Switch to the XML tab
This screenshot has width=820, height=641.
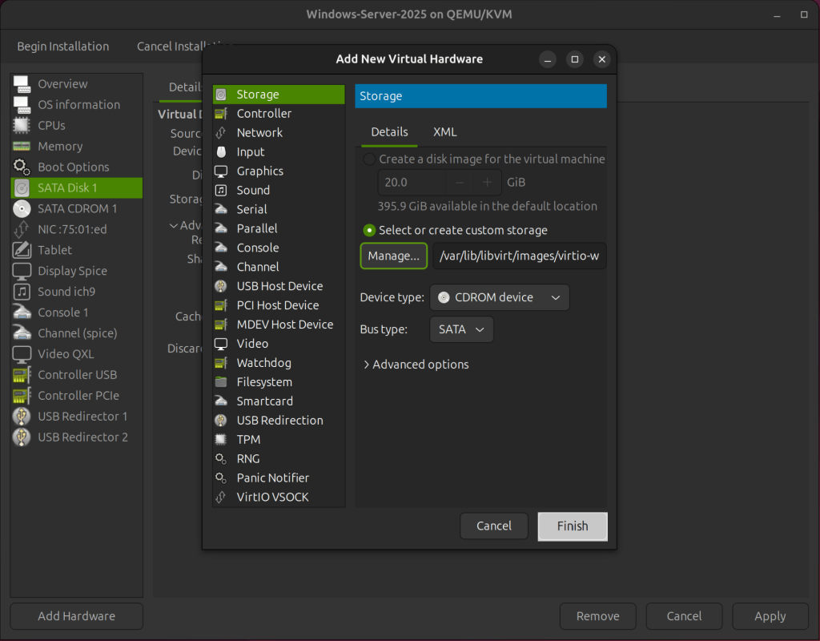pos(444,131)
